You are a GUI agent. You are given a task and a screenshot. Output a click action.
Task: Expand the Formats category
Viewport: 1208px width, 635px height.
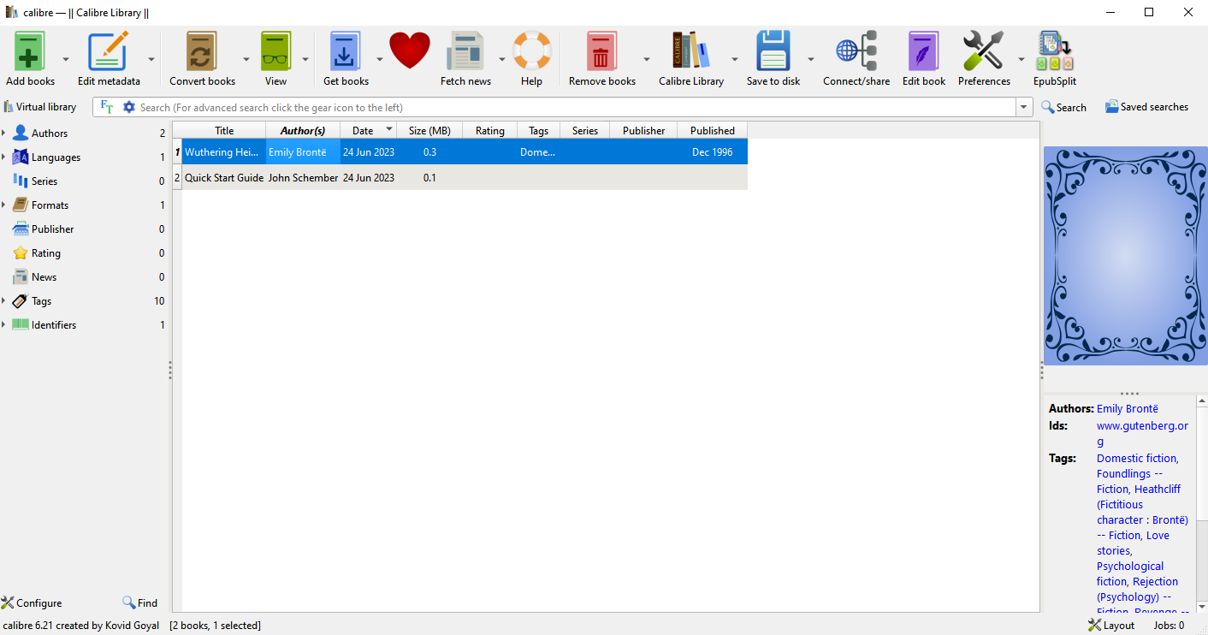(x=3, y=205)
